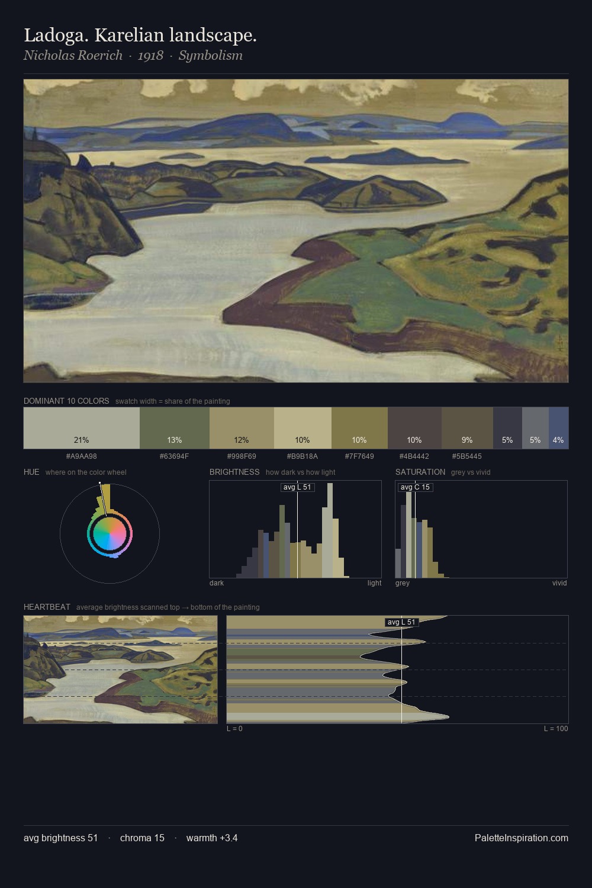592x888 pixels.
Task: Click the title Ladoga. Karelian landscape.
Action: point(140,36)
